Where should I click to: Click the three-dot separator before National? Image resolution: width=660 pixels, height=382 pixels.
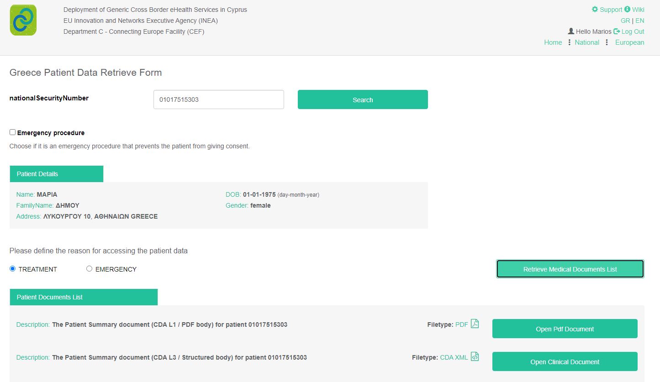pyautogui.click(x=569, y=42)
